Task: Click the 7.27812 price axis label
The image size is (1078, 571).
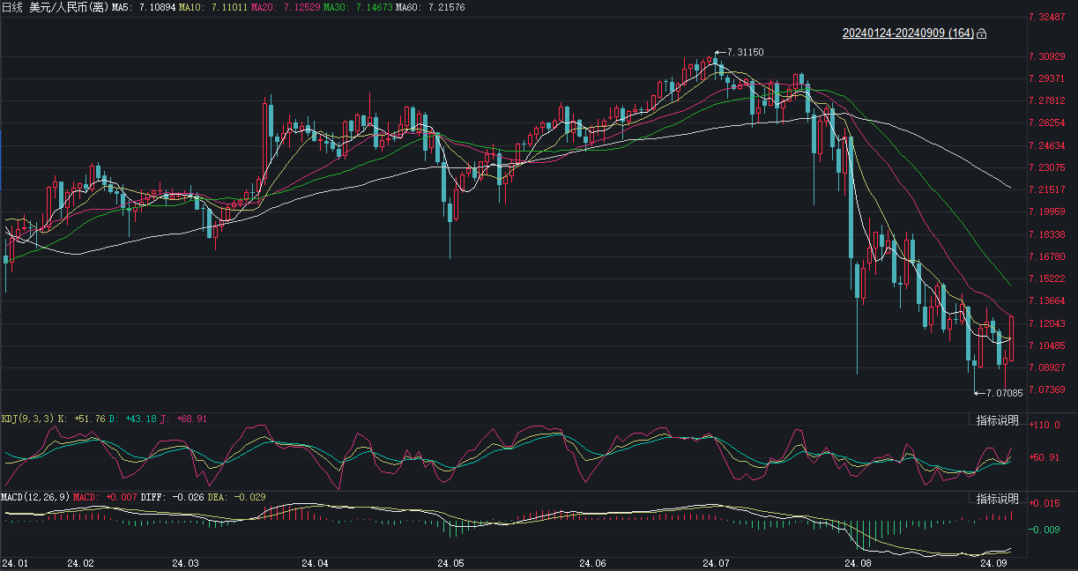Action: [1047, 101]
